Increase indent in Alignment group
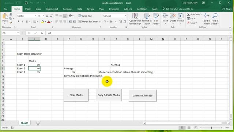 (x=74, y=22)
